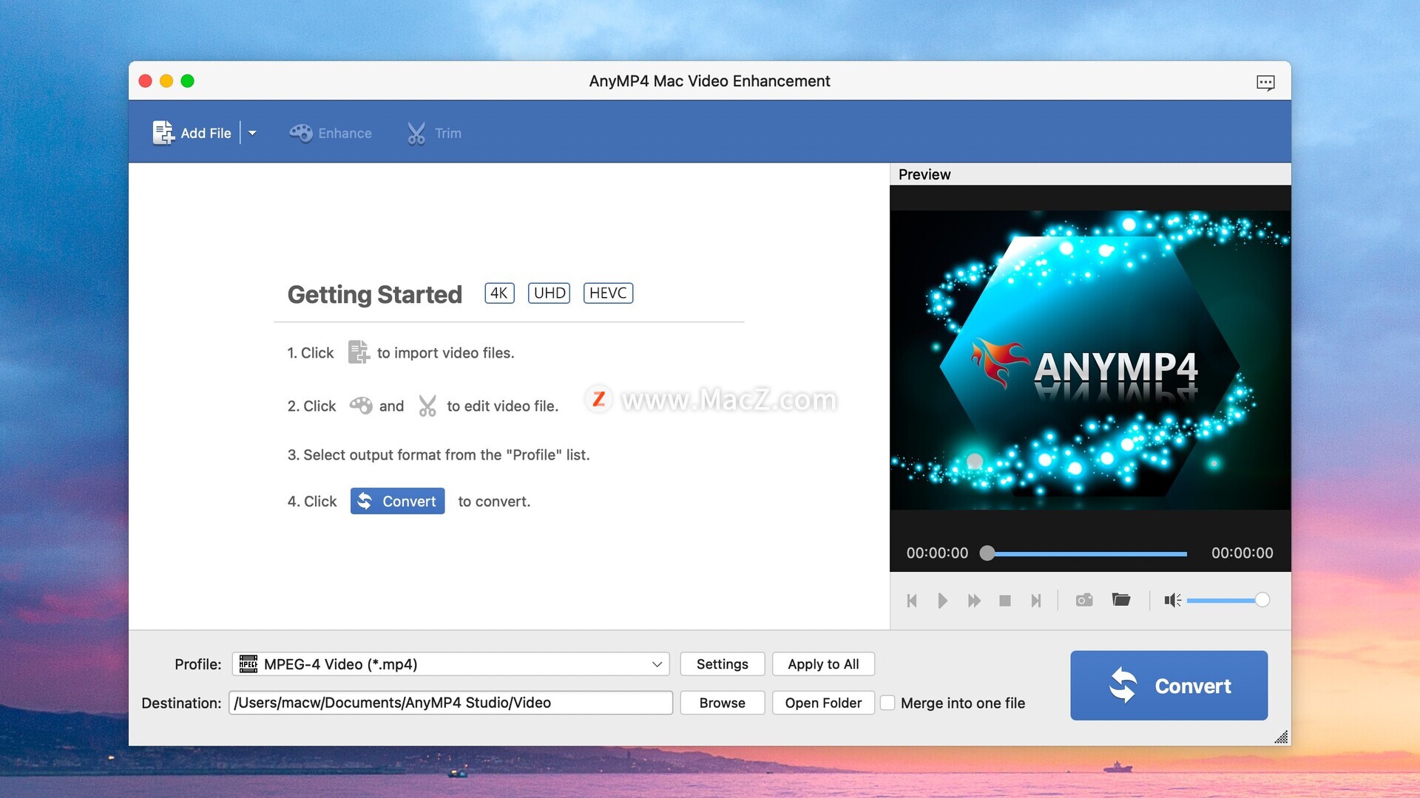Click the scissors icon in step 2

(427, 406)
